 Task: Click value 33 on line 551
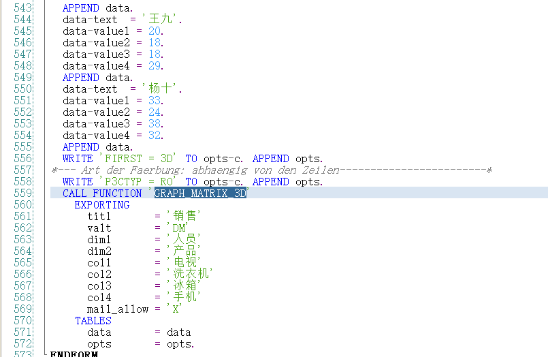coord(154,100)
